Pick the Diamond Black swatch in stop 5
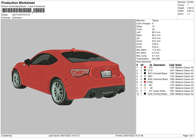This screenshot has width=195, height=138. [x=144, y=79]
